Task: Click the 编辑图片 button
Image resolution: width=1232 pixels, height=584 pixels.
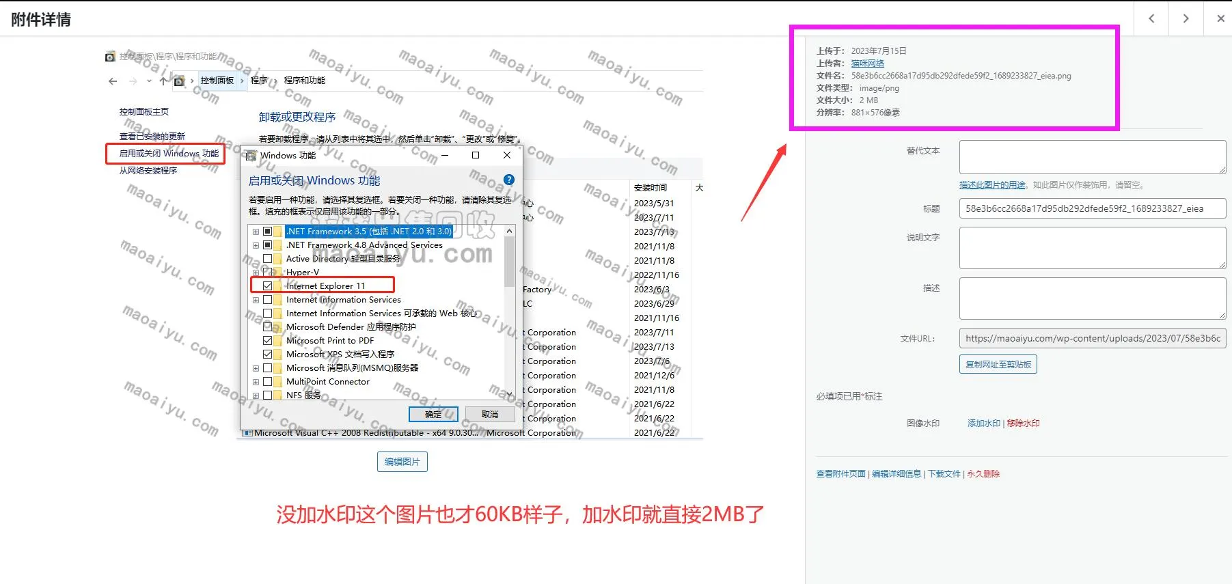Action: [402, 462]
